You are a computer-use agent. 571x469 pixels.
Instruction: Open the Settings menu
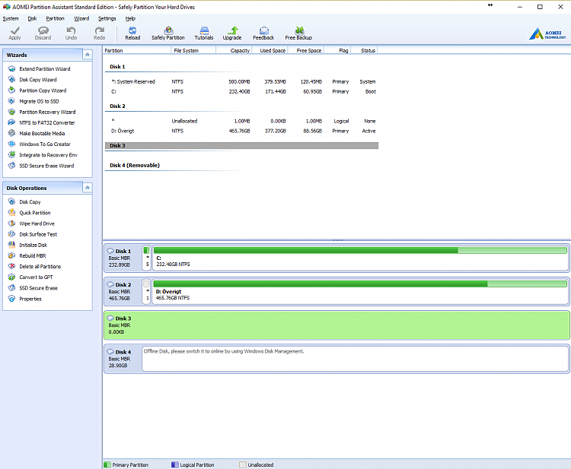(x=107, y=18)
